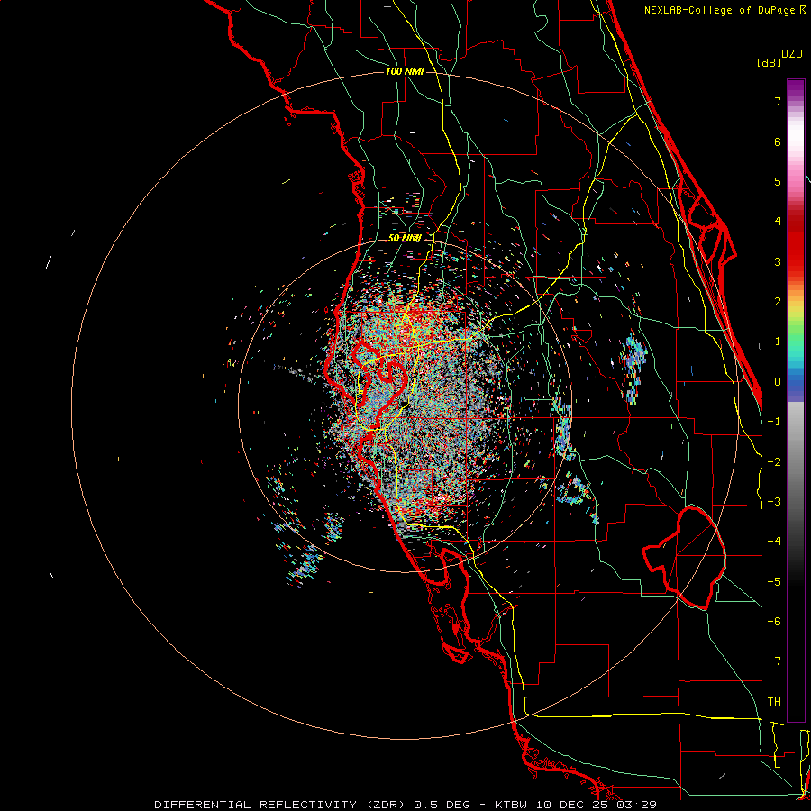Screen dimensions: 811x811
Task: Click the -4 value on color scale
Action: tap(774, 542)
